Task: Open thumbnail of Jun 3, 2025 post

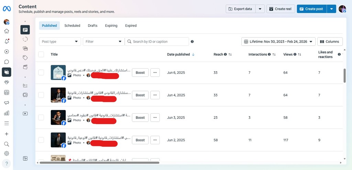Action: click(58, 117)
